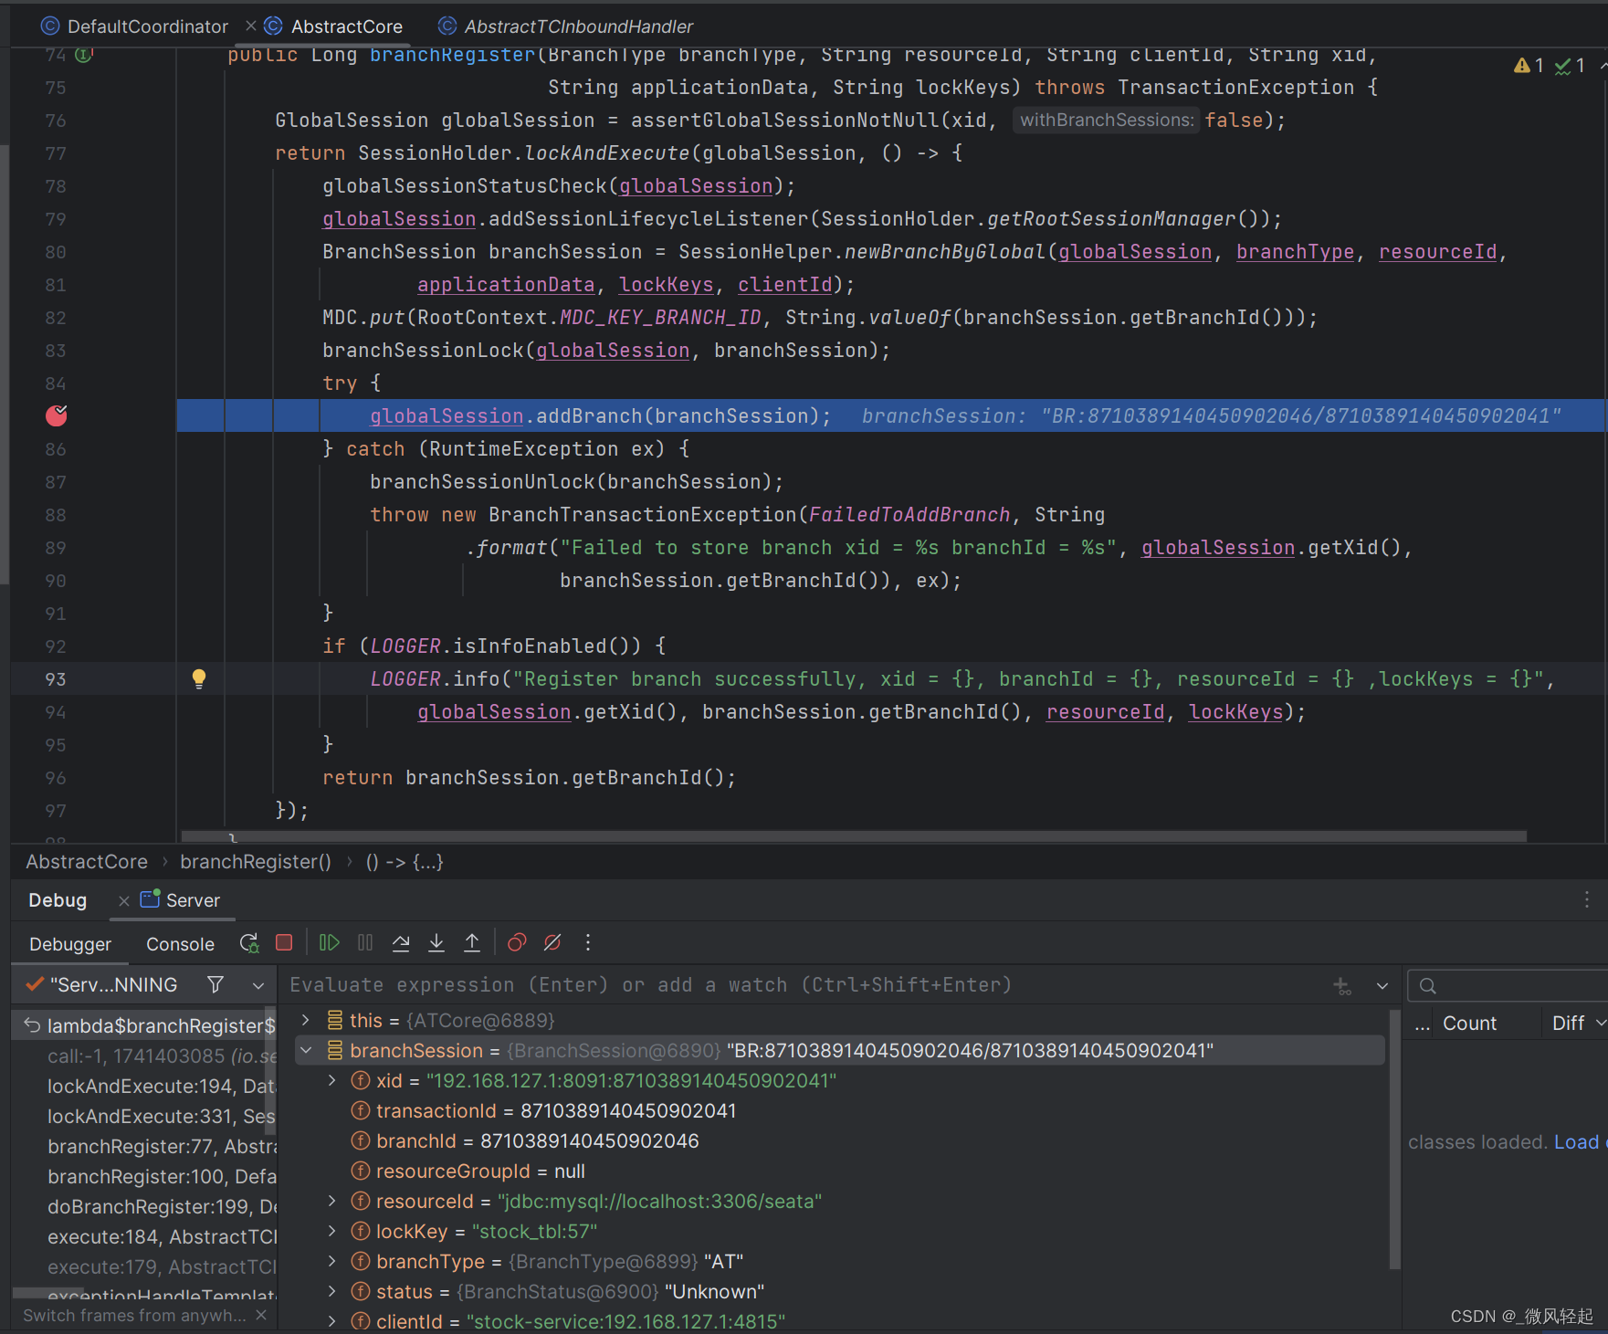Click the Pause Program icon

click(x=365, y=942)
